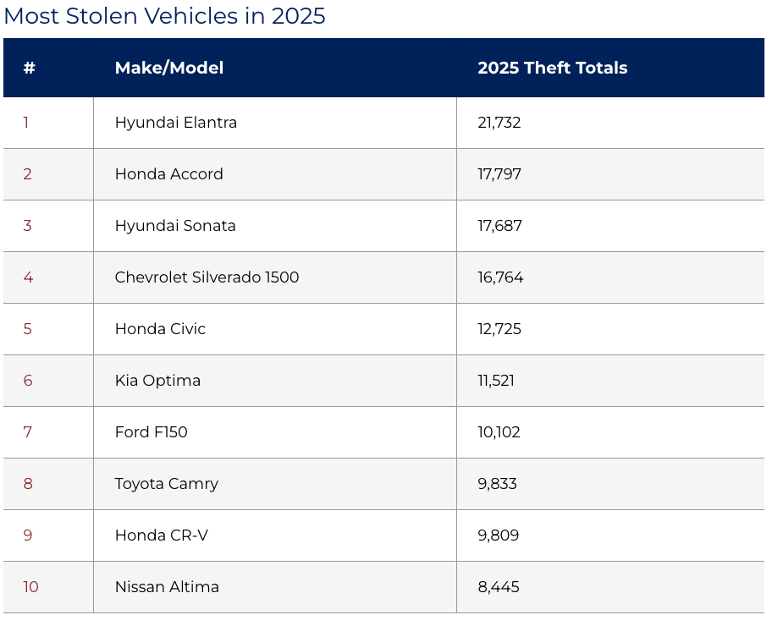
Task: Click the Honda Accord cell
Action: (x=169, y=174)
